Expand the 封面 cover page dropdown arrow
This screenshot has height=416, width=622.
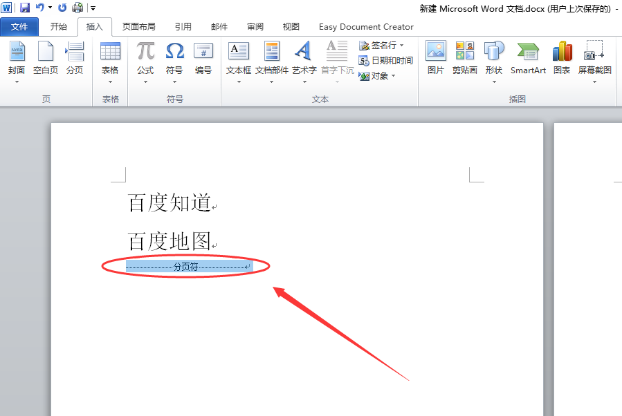click(x=17, y=82)
